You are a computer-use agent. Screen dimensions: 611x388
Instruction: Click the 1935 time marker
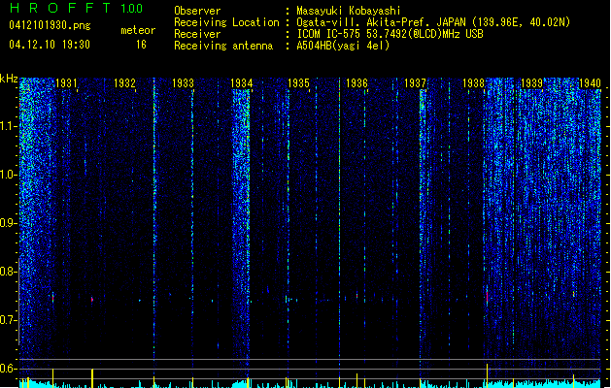click(298, 83)
